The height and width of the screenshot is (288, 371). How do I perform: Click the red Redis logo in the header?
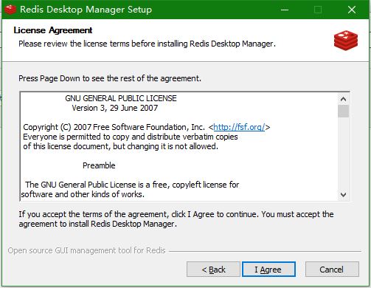coord(346,41)
